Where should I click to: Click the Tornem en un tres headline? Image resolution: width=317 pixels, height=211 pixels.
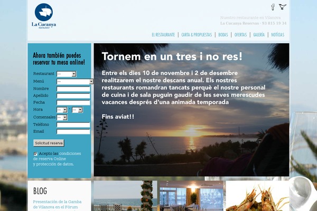pos(172,56)
